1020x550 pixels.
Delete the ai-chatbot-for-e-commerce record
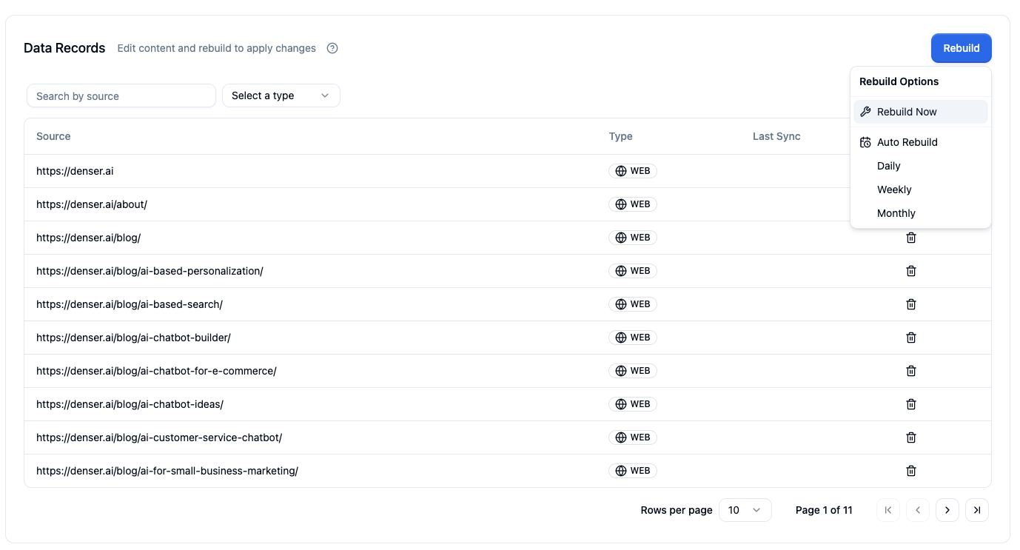911,371
